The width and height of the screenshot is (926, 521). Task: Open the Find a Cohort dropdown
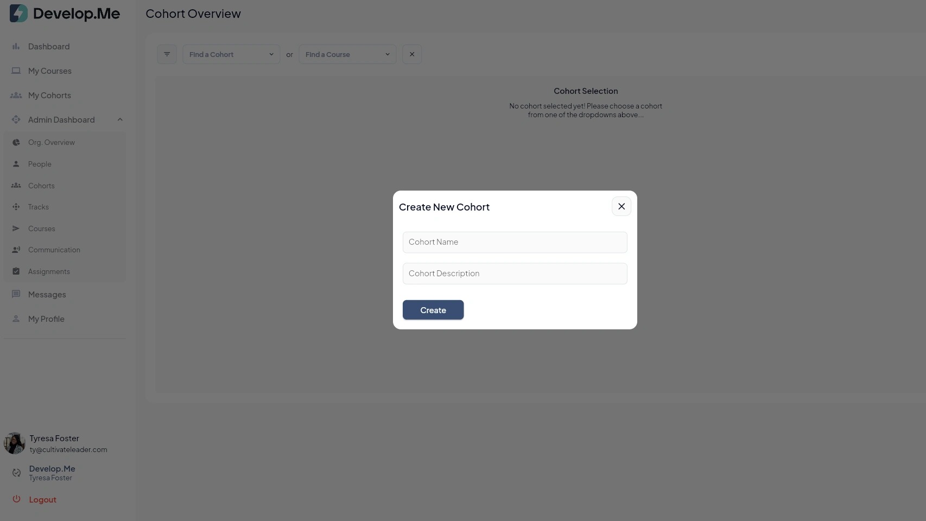(231, 54)
